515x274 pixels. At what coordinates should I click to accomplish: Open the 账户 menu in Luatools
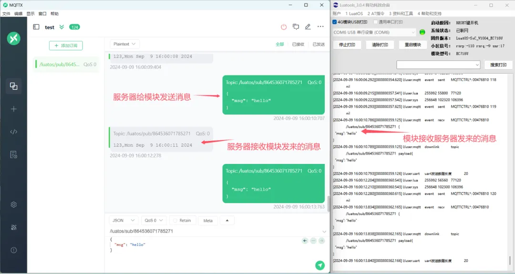[x=337, y=14]
